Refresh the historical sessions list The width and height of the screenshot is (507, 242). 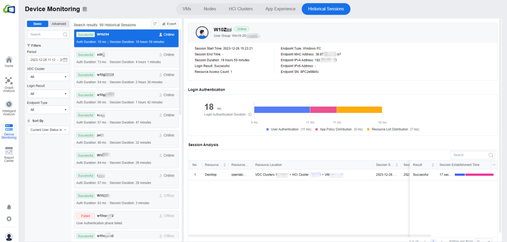point(155,24)
